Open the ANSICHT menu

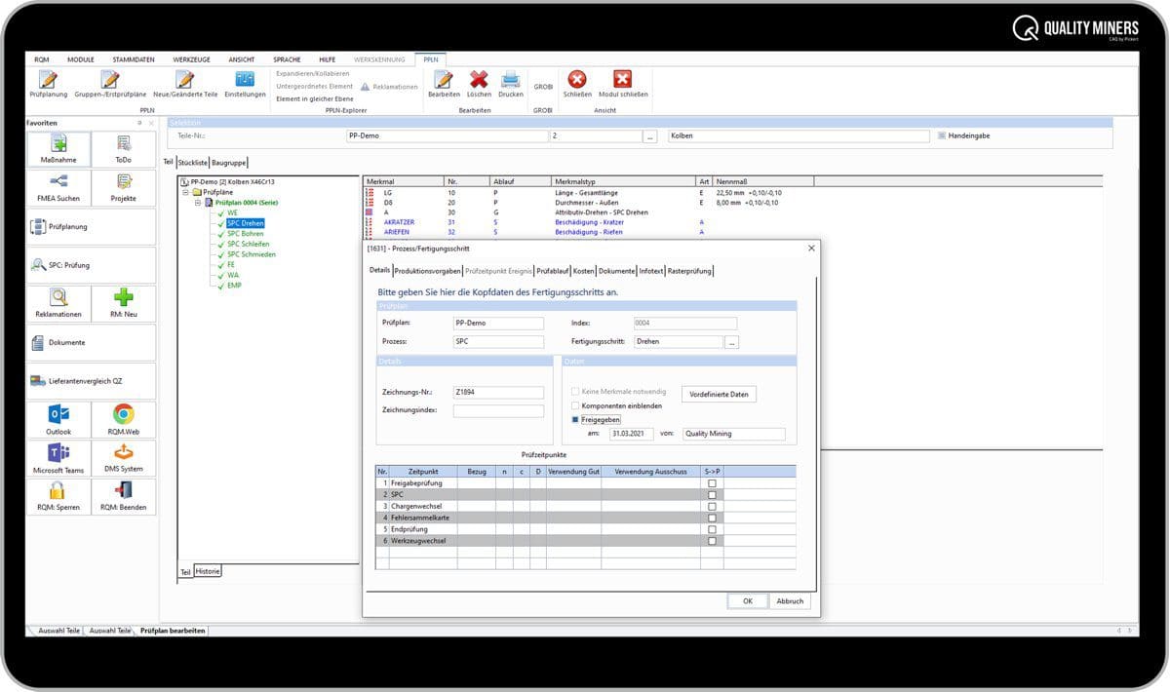pos(242,59)
